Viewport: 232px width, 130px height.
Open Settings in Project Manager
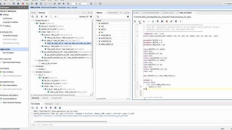6,14
